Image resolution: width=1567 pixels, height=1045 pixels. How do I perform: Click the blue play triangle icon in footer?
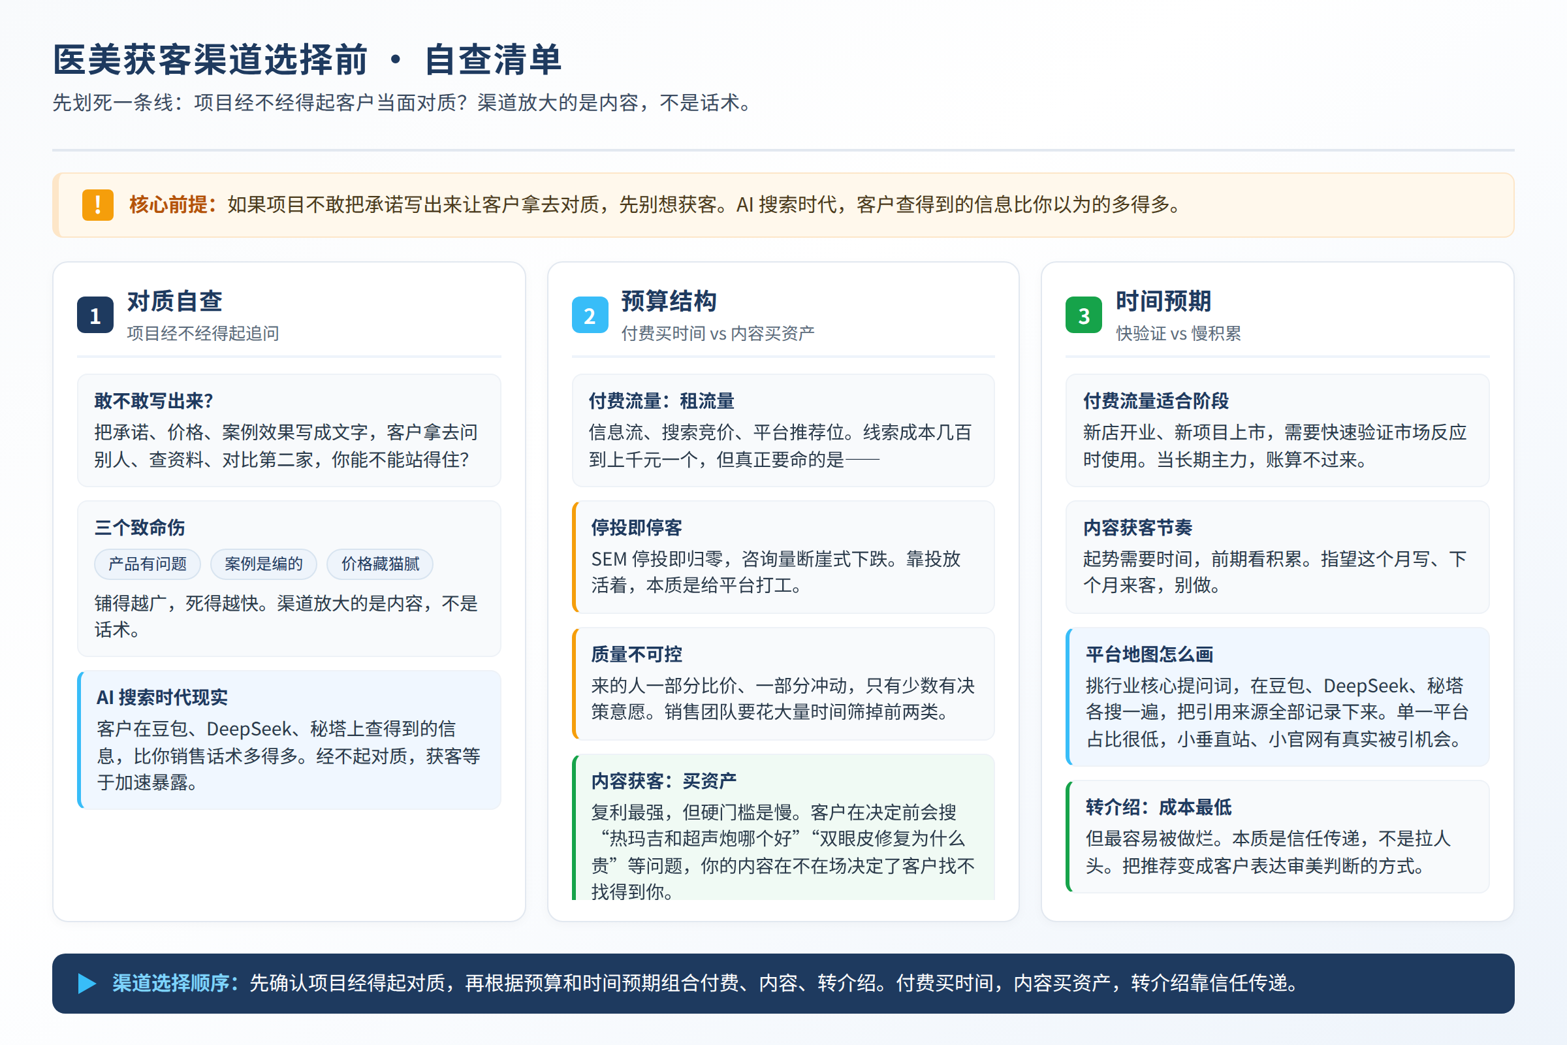tap(87, 984)
